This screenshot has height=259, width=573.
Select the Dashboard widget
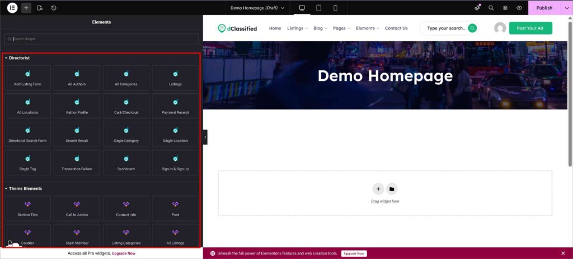coord(126,162)
